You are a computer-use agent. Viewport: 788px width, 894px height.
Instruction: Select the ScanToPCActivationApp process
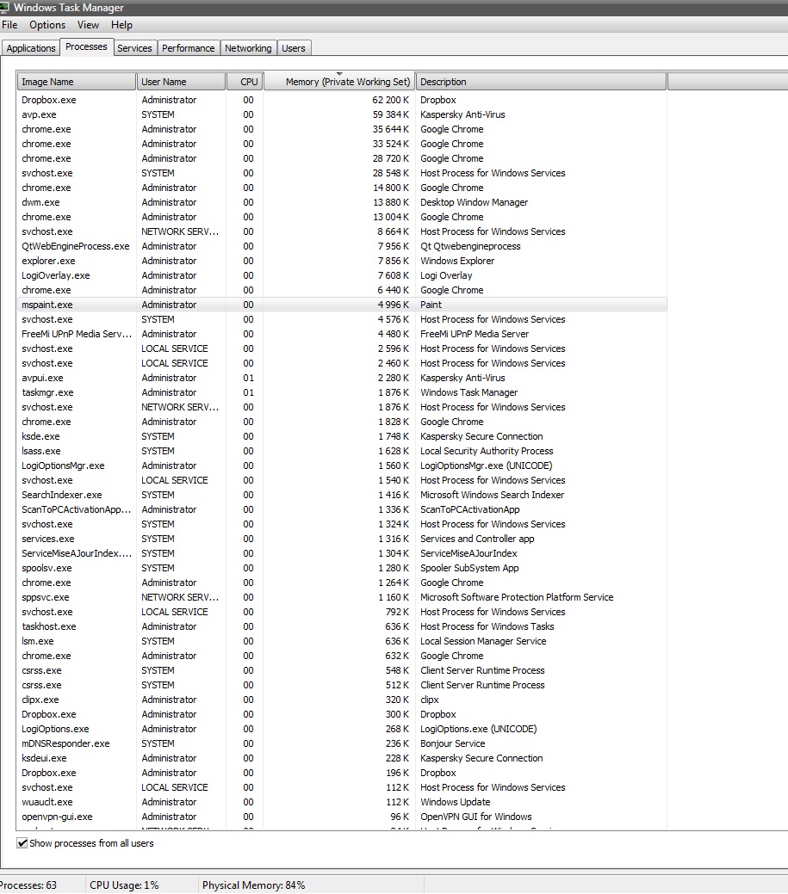(342, 509)
